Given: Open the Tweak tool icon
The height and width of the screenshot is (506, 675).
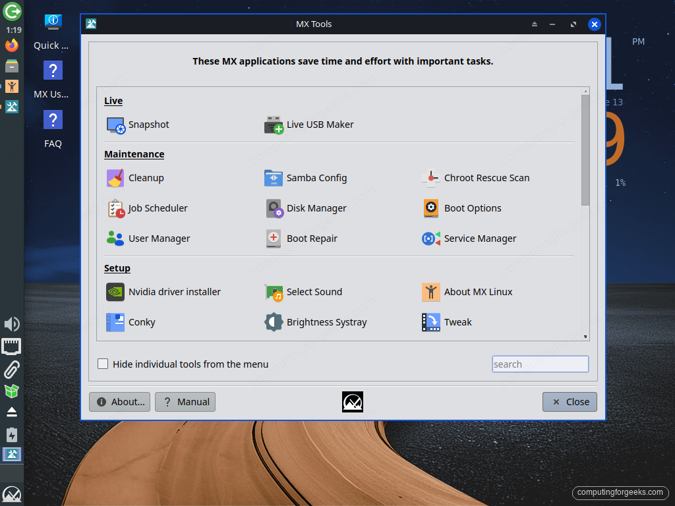Looking at the screenshot, I should click(431, 322).
